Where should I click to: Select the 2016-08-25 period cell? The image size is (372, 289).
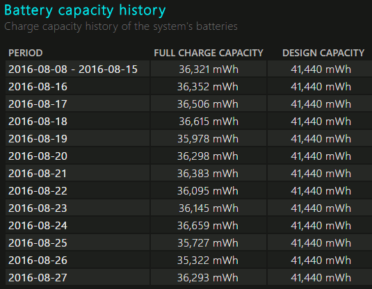[78, 242]
